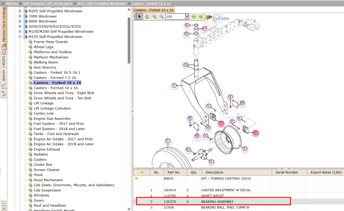This screenshot has height=211, width=344.
Task: Select the 183414 Caster Weldtment row
Action: pos(238,190)
